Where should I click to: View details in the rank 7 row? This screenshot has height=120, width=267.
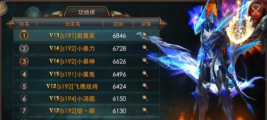click(145, 110)
